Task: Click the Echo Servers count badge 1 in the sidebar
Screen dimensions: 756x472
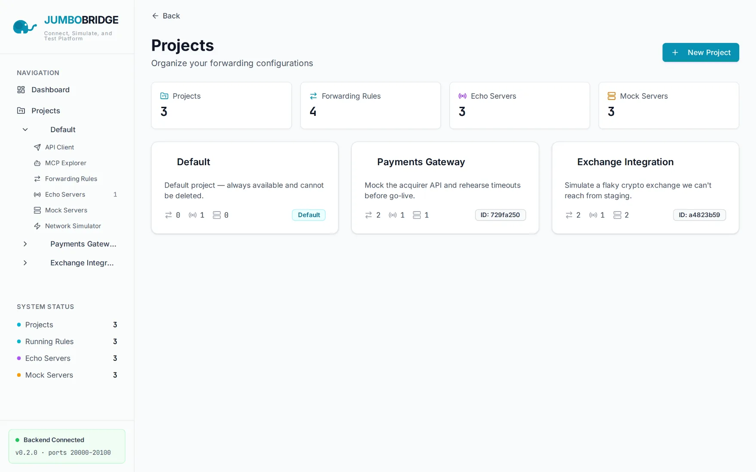Action: click(115, 194)
